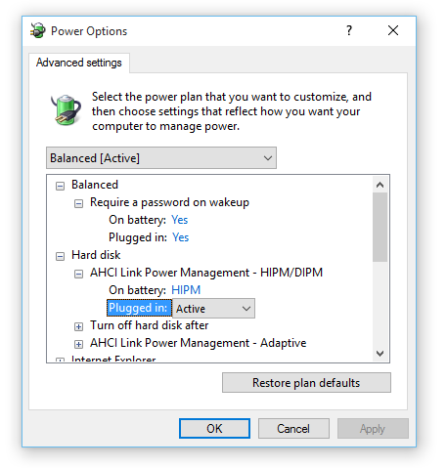Select Turn off hard disk after label

click(150, 325)
